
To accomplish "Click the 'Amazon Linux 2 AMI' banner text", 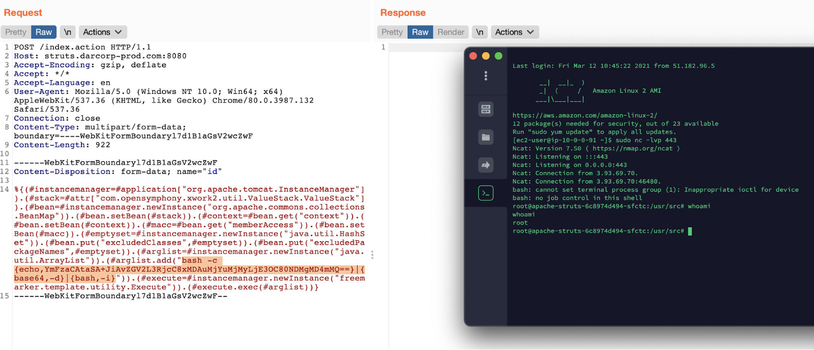I will click(x=627, y=91).
